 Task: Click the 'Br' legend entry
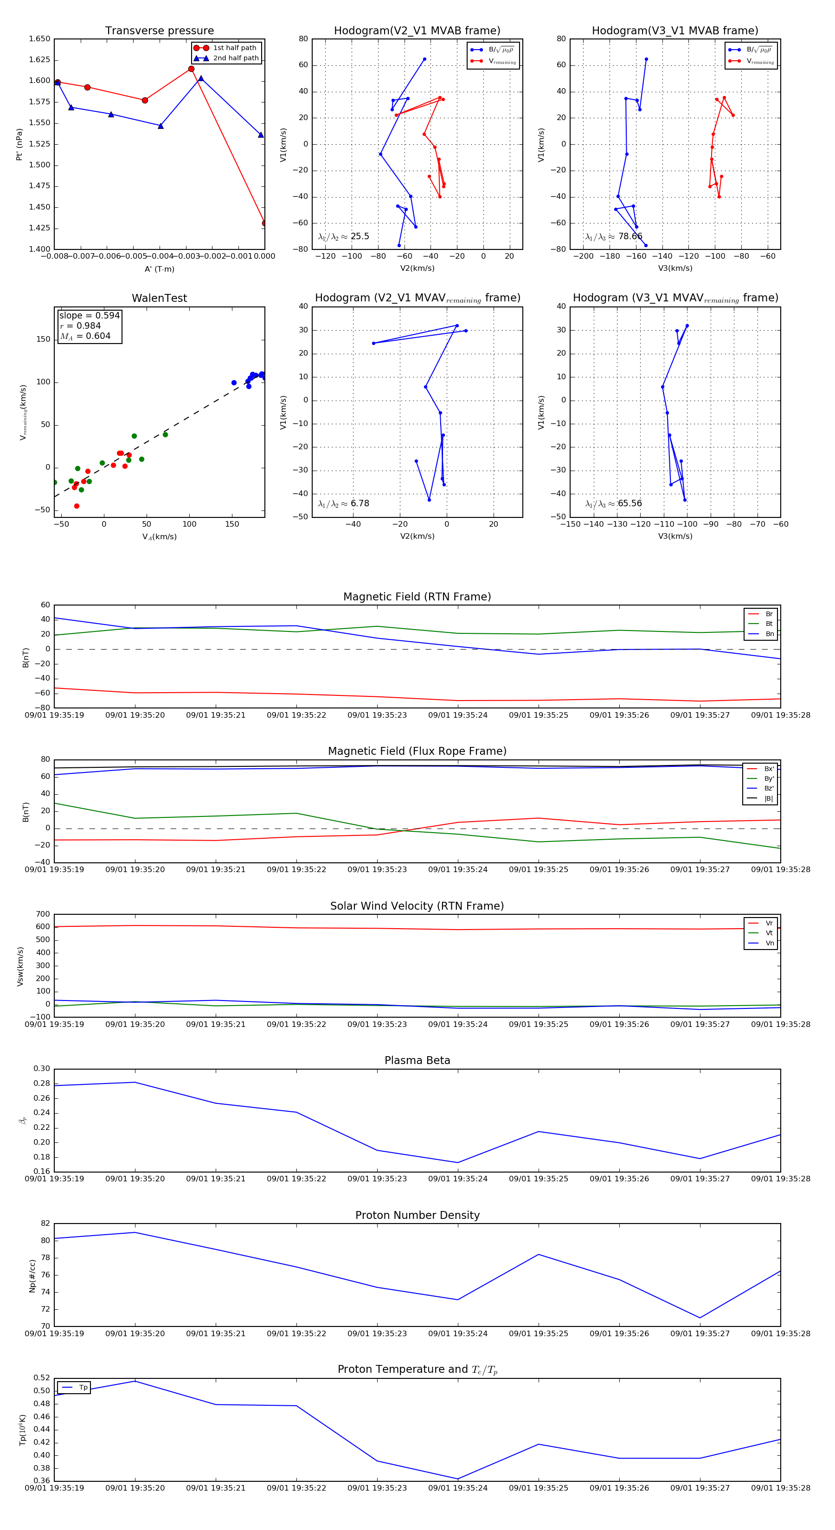[761, 614]
